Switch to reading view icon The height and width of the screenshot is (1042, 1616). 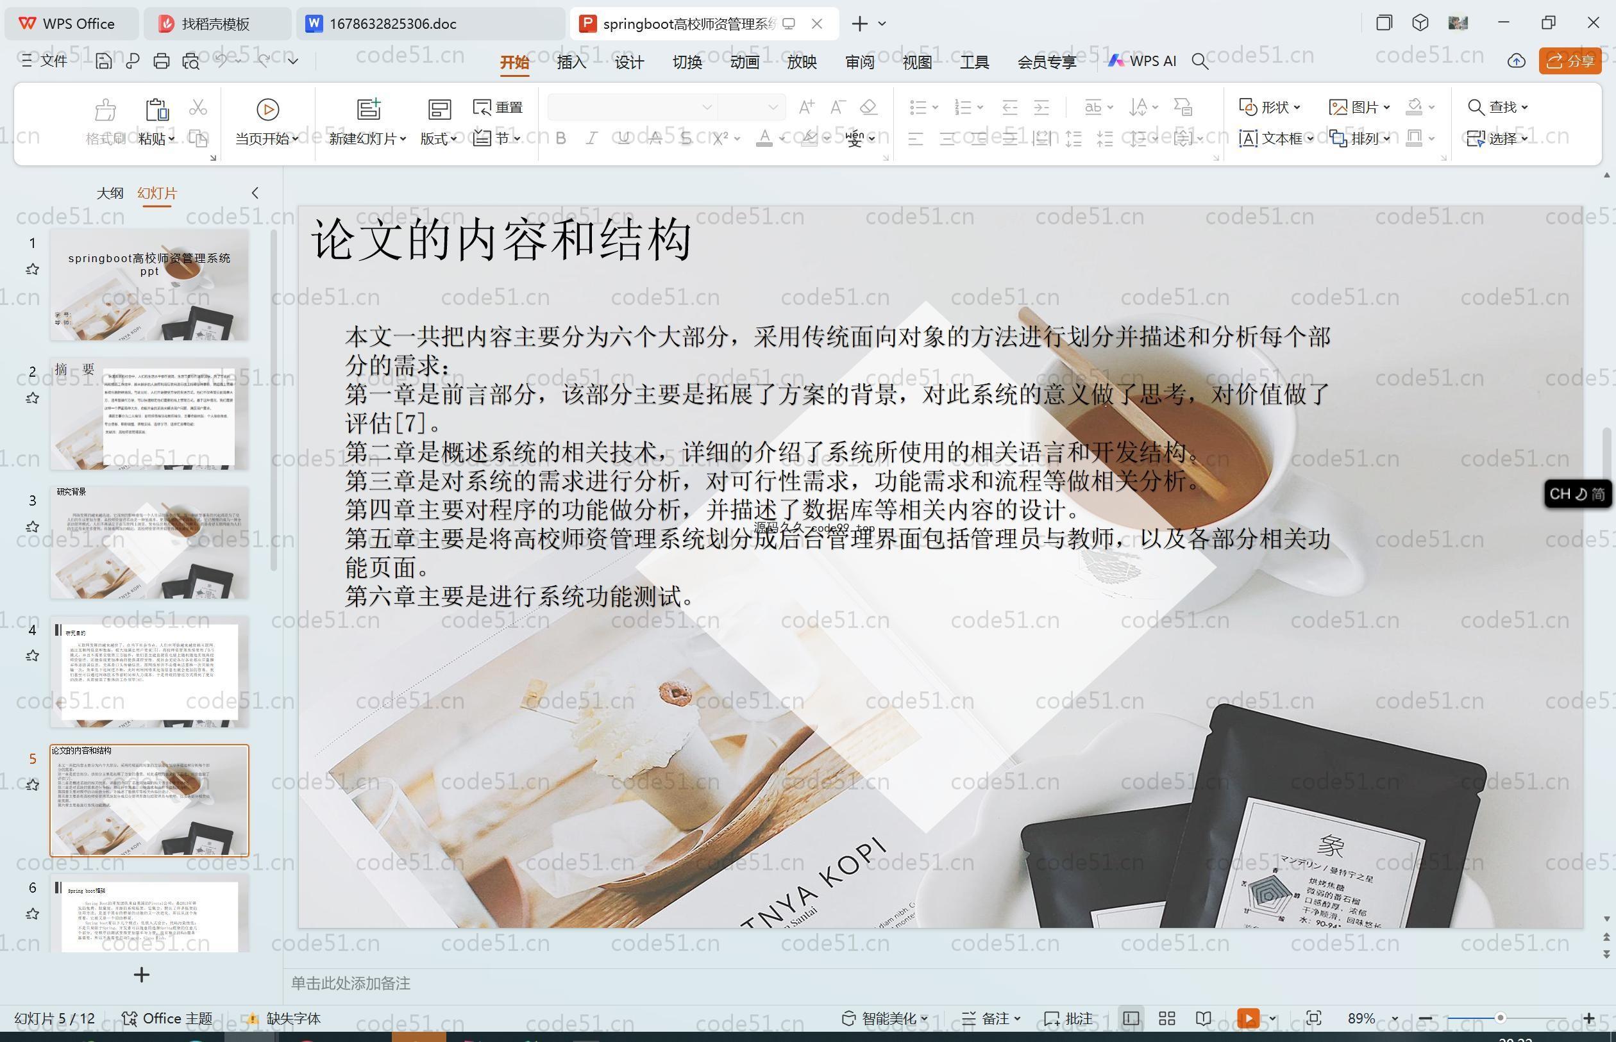[x=1203, y=1018]
